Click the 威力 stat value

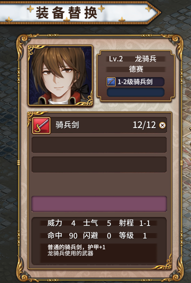pyautogui.click(x=73, y=223)
